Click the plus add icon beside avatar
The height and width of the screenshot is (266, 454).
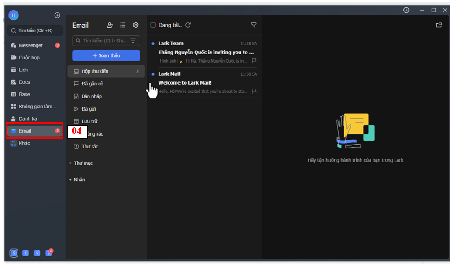tap(57, 15)
